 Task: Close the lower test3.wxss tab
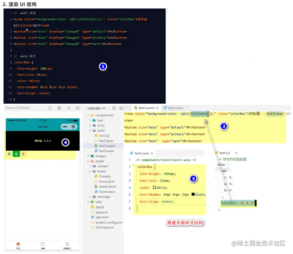(x=152, y=153)
